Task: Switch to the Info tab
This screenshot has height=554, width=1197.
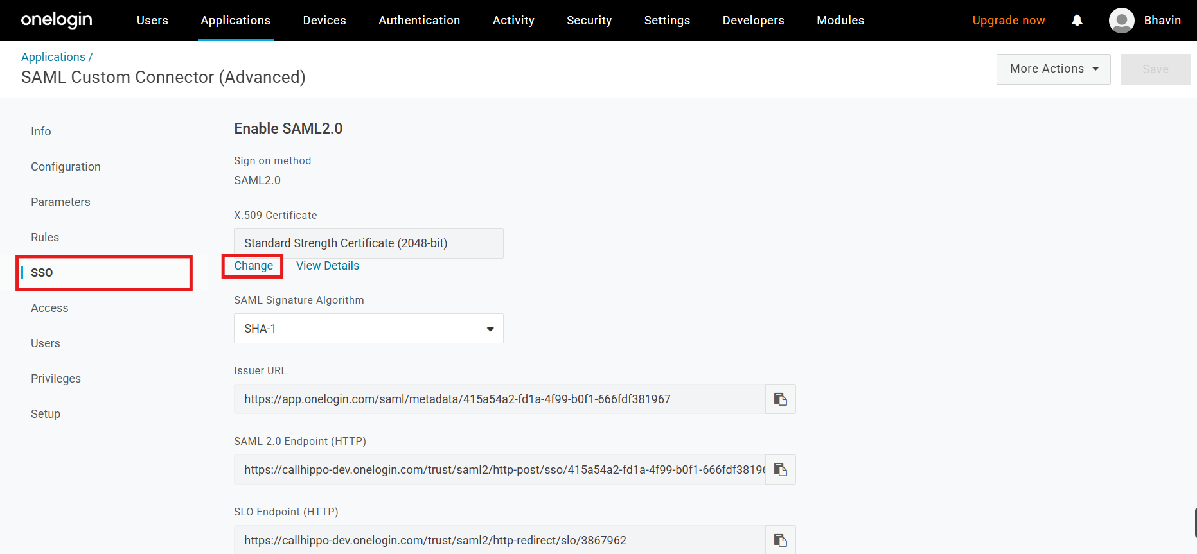Action: [41, 132]
